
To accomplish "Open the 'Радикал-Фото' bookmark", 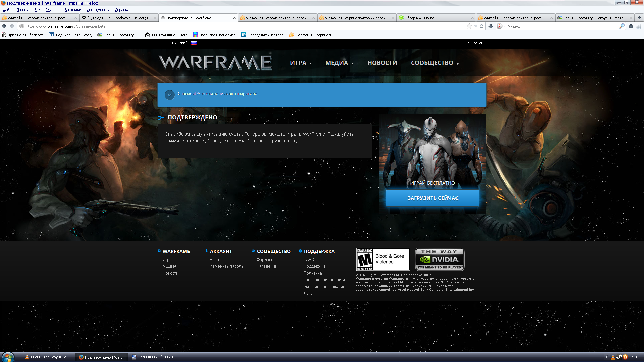I will (72, 35).
